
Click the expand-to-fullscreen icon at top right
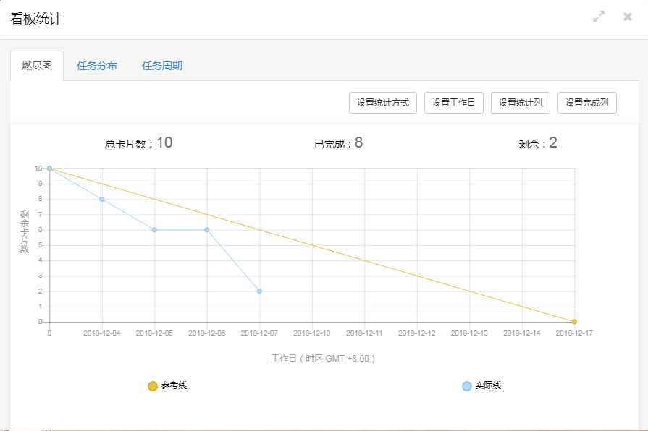(x=599, y=16)
